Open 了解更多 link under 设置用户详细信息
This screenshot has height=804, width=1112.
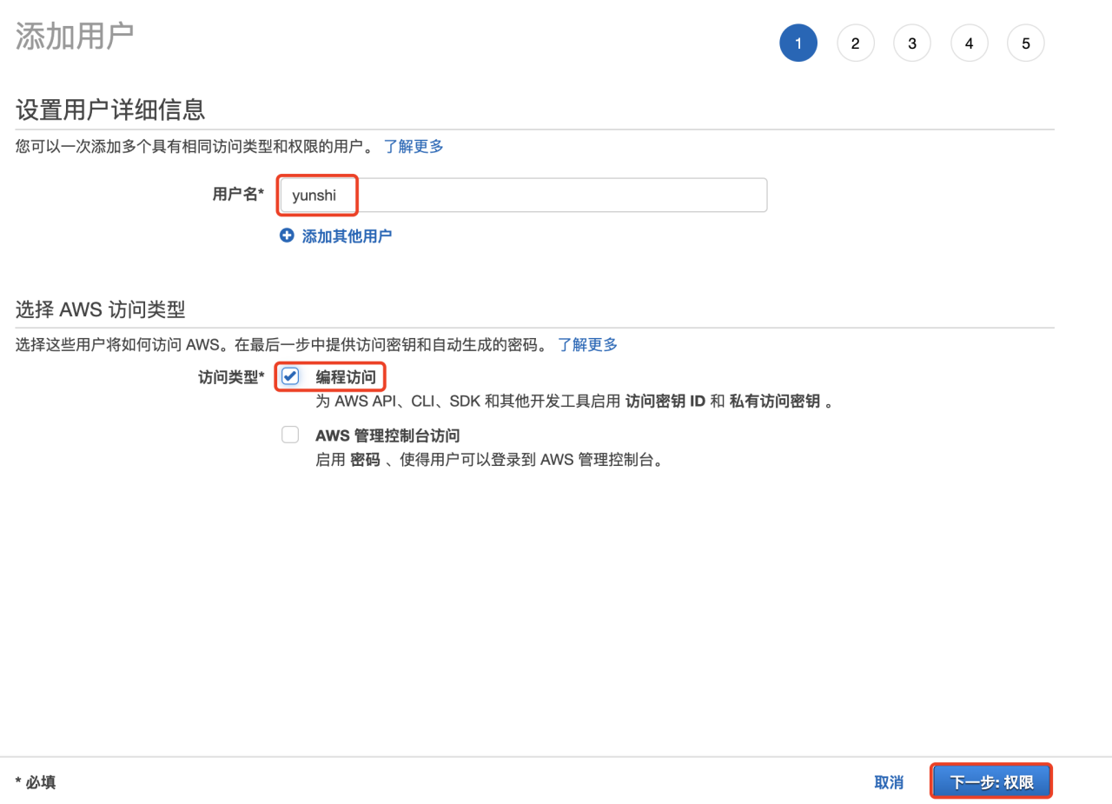[x=414, y=146]
